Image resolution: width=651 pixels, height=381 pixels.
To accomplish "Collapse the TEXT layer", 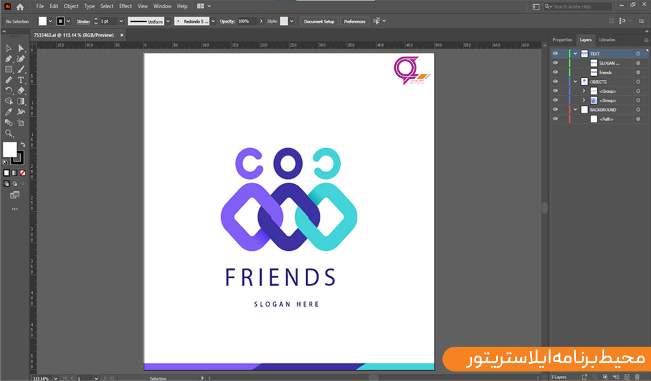I will 575,53.
